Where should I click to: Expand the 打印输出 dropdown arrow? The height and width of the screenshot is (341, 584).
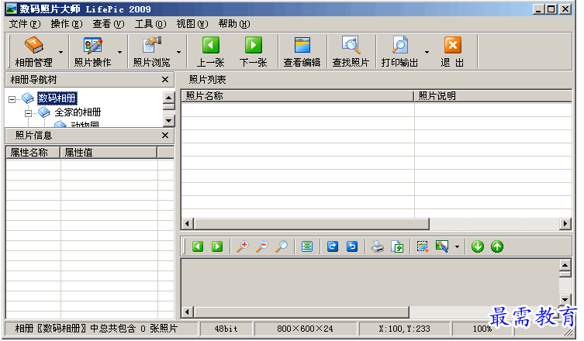pyautogui.click(x=427, y=52)
